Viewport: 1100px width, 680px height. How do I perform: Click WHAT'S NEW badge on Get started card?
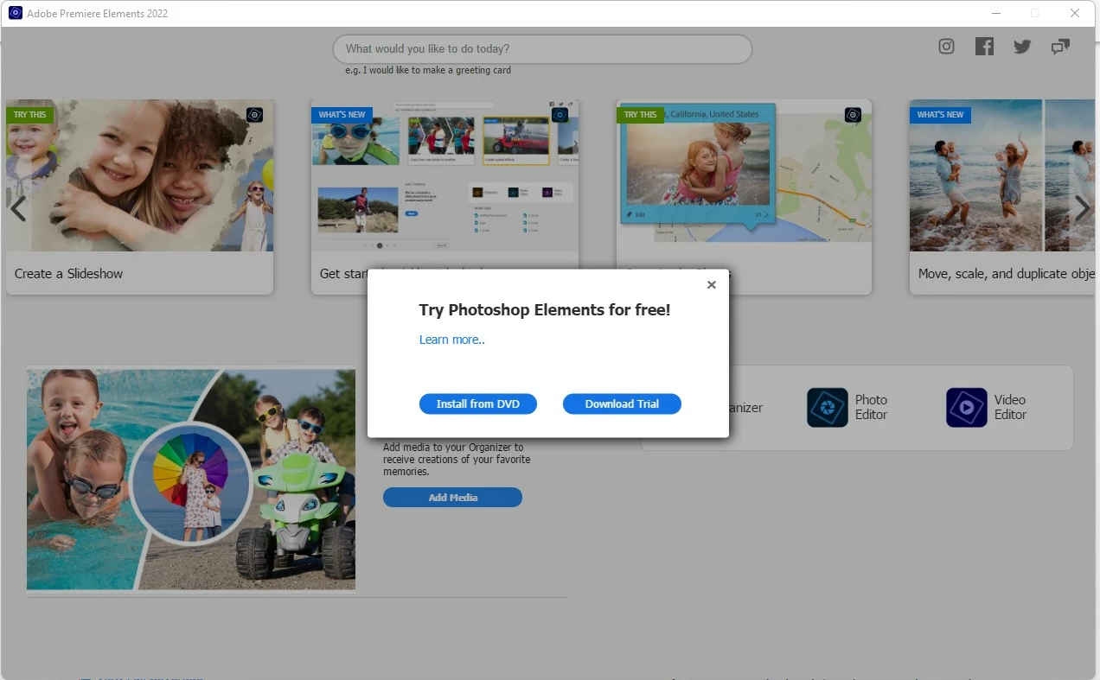pos(342,115)
